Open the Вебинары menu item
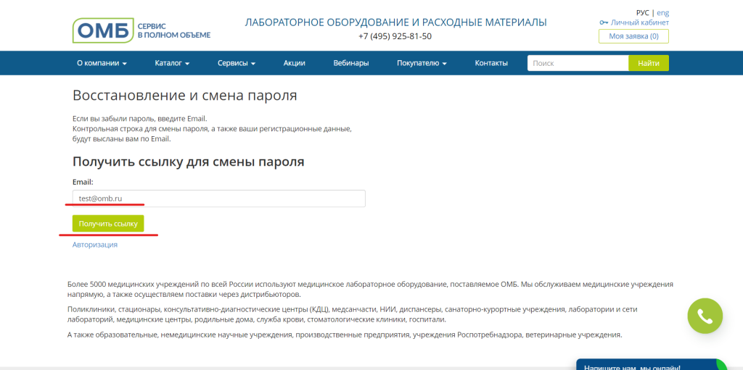 point(351,63)
